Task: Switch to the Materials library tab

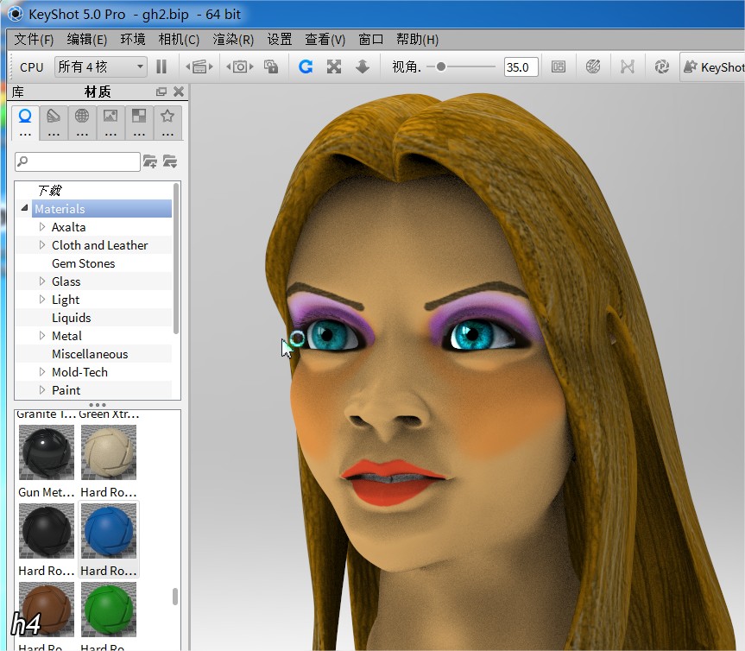Action: pos(25,122)
